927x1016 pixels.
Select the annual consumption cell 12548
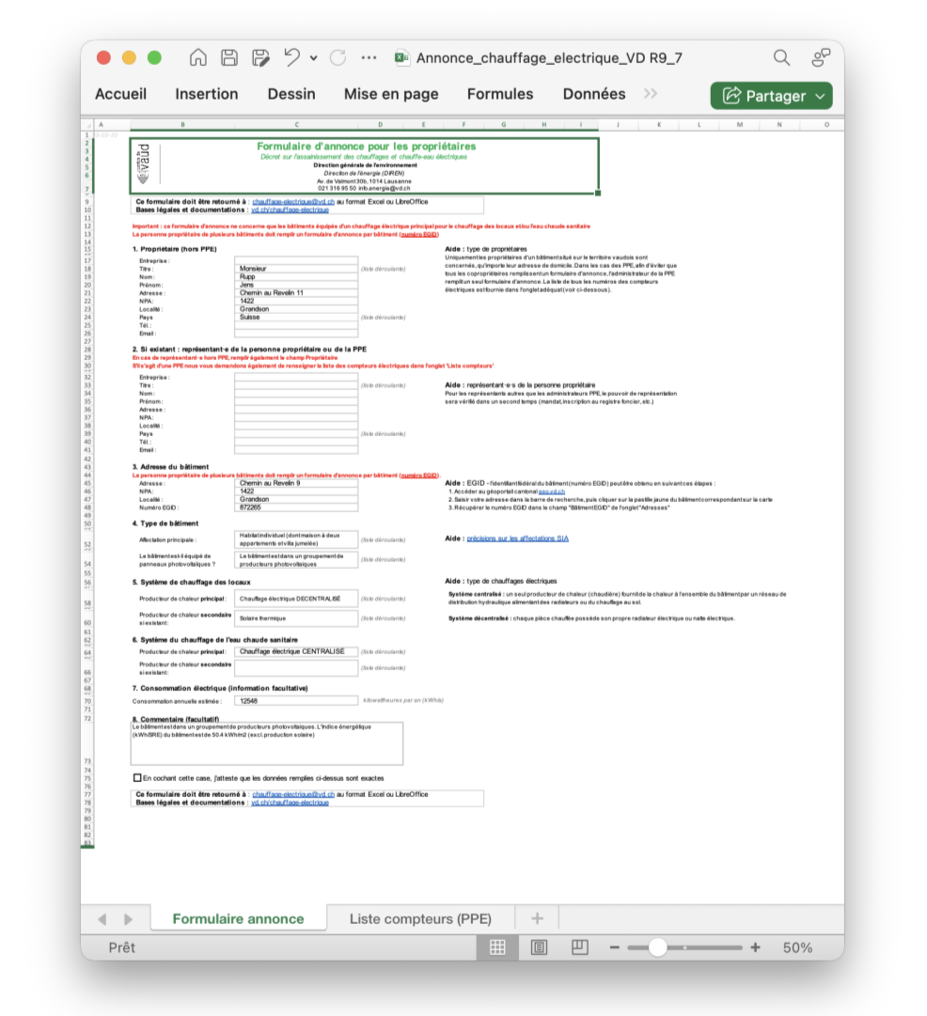296,700
